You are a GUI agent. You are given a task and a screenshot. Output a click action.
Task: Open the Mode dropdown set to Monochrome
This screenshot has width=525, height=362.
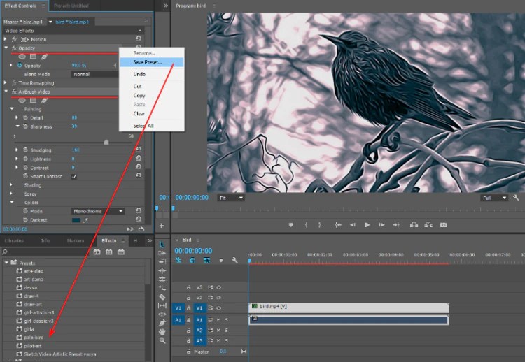[x=98, y=211]
